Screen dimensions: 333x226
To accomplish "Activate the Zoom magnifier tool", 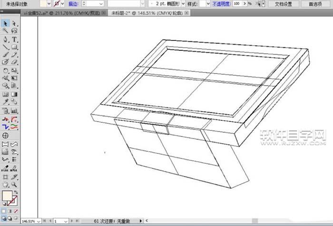I will coord(14,184).
